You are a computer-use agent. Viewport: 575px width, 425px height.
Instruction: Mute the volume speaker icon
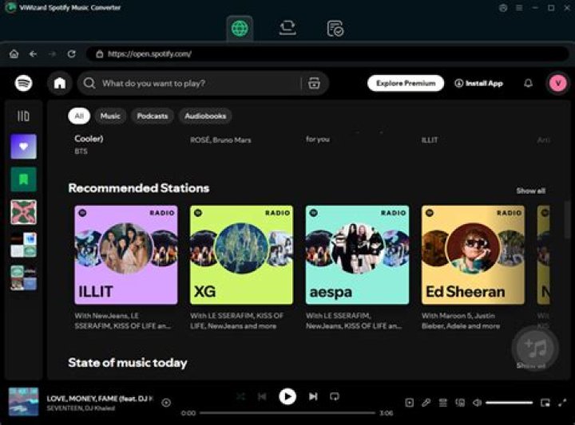point(477,403)
